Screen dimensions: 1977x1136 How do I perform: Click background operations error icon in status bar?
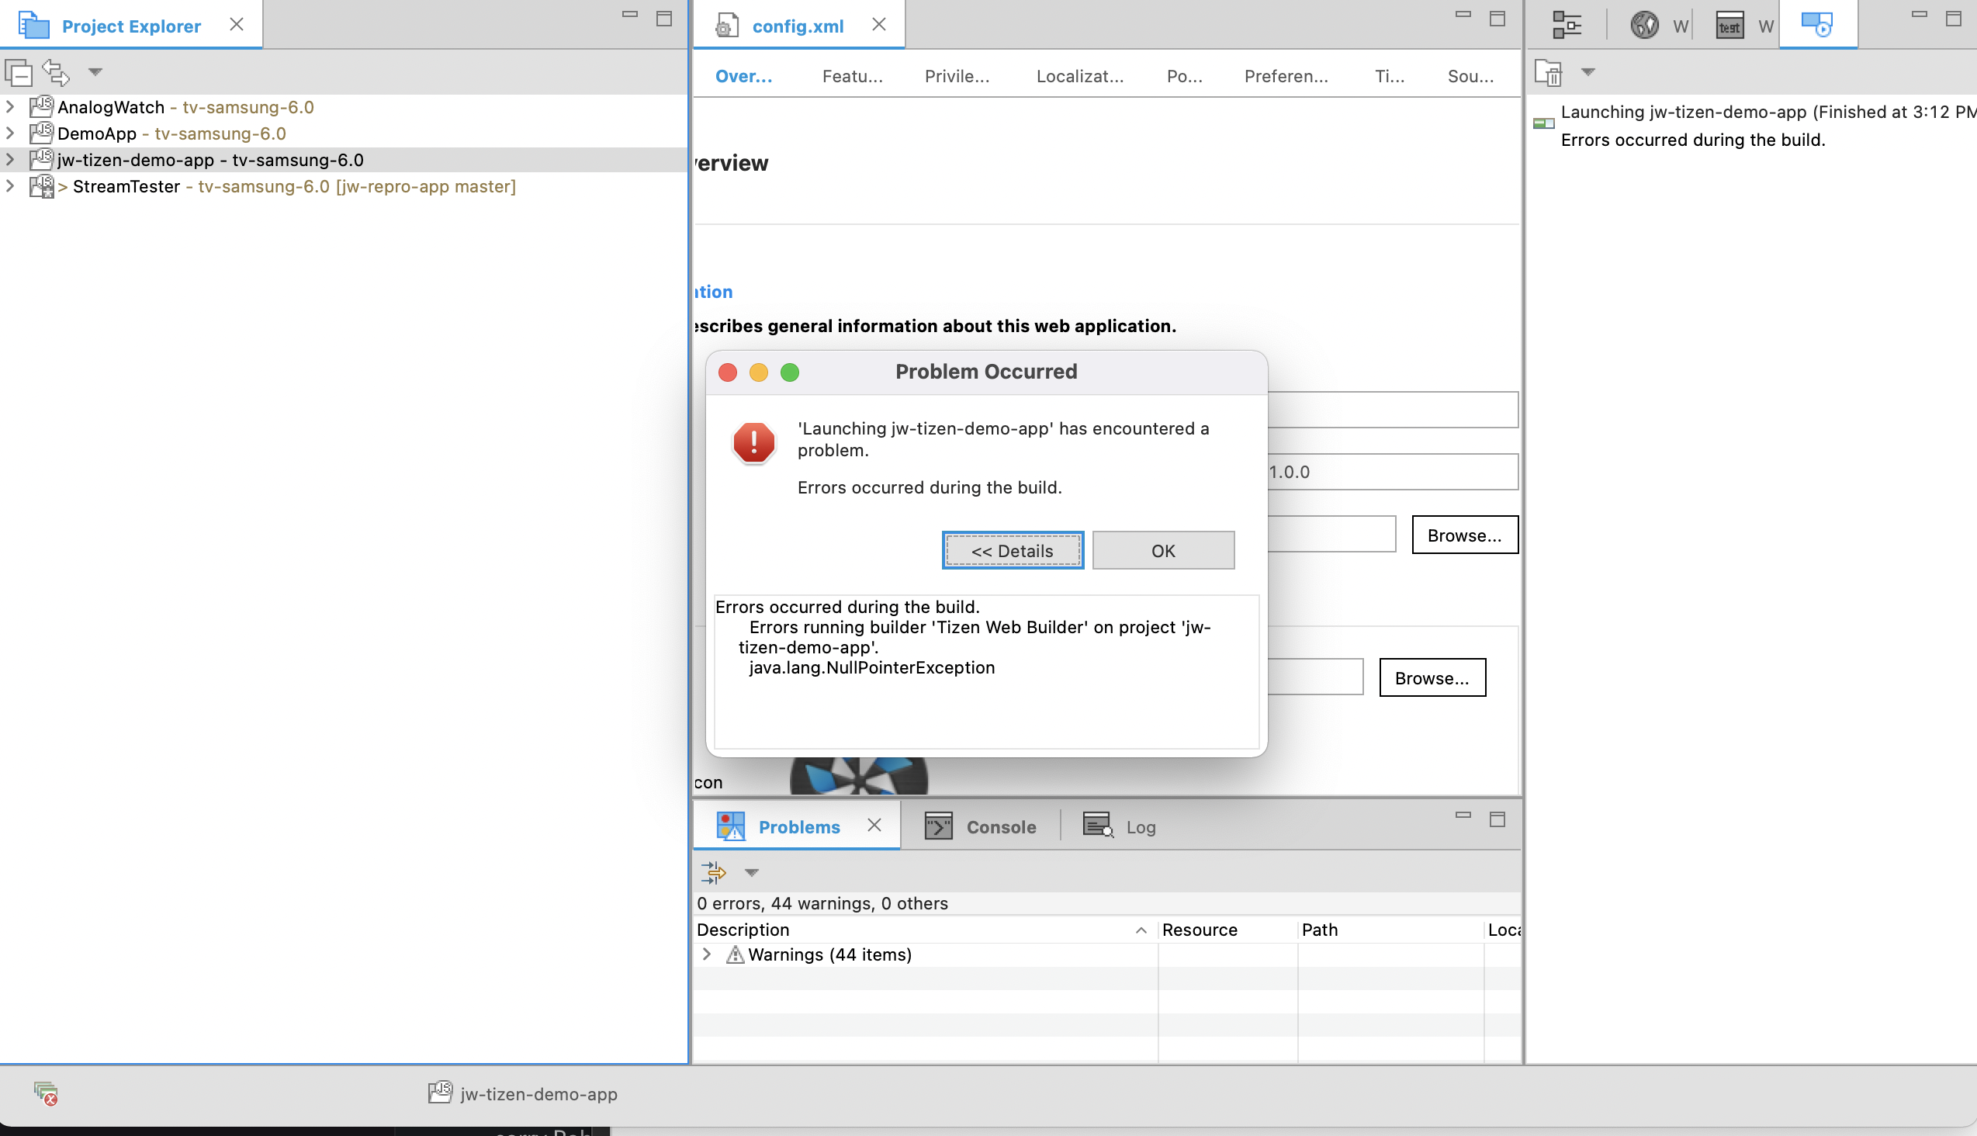tap(46, 1093)
